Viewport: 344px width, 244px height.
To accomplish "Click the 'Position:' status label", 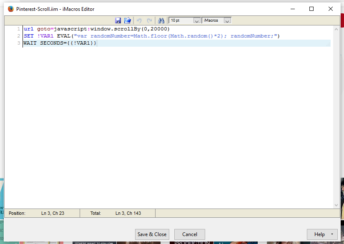I will [17, 213].
